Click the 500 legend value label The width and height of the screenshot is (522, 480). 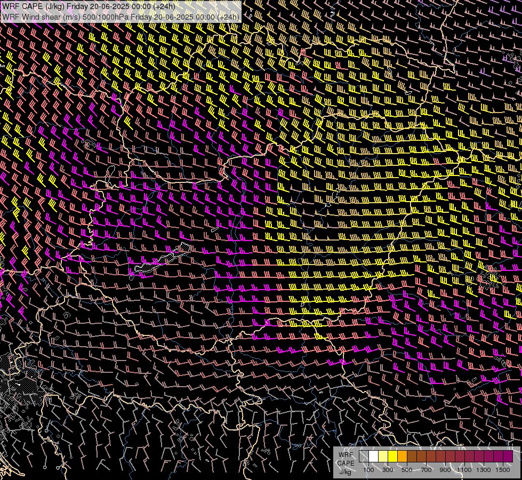coord(407,470)
